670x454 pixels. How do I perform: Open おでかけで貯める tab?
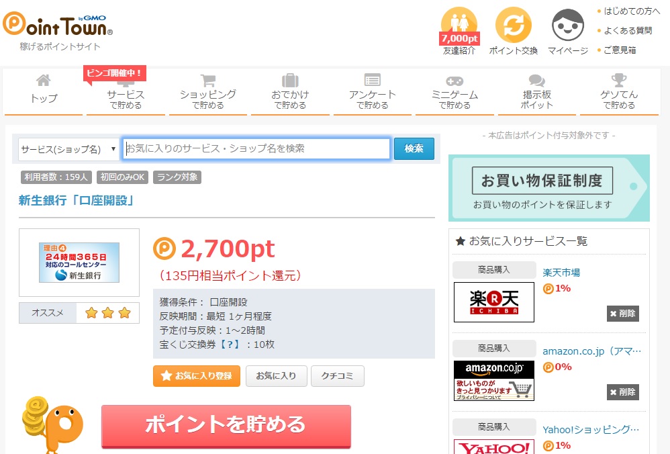pyautogui.click(x=290, y=92)
